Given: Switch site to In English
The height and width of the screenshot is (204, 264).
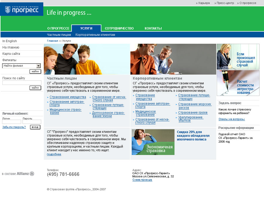Looking at the screenshot, I should (10, 41).
